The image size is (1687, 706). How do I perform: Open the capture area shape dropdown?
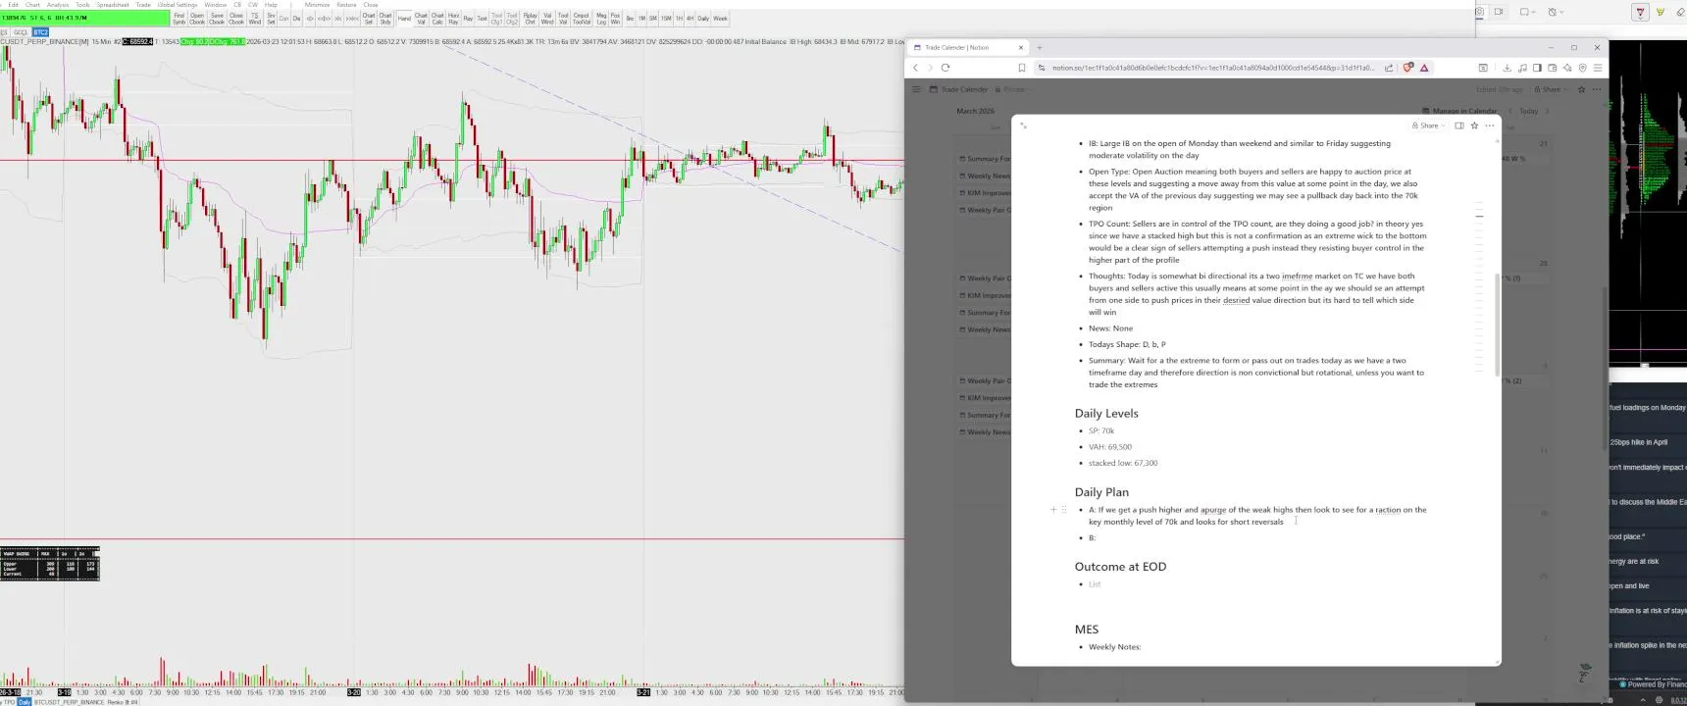pos(1527,12)
